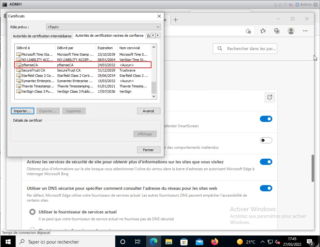Select 'Utiliser le fournisseur de services actuel' radio
The width and height of the screenshot is (320, 247).
coord(32,212)
